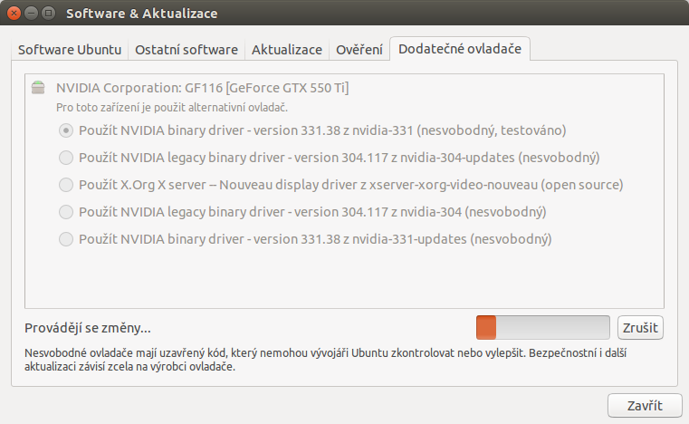The image size is (689, 424).
Task: Click the Zavřít button
Action: (x=645, y=406)
